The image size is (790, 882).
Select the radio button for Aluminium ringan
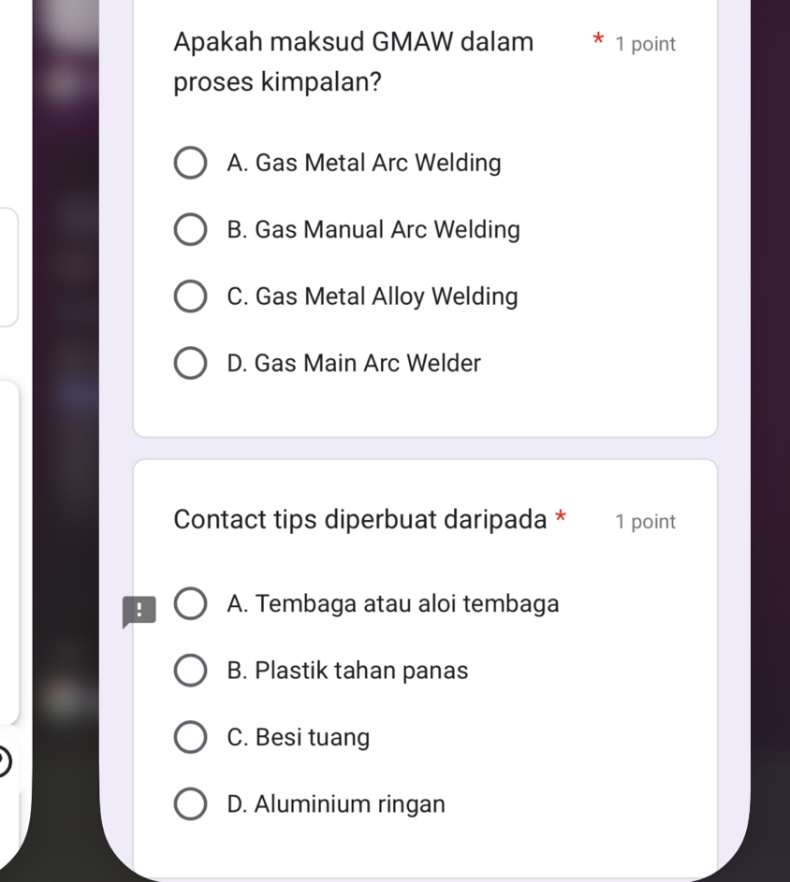click(191, 804)
